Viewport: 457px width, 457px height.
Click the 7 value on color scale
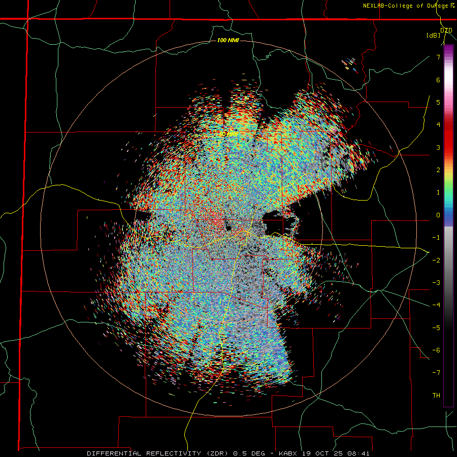(x=438, y=57)
